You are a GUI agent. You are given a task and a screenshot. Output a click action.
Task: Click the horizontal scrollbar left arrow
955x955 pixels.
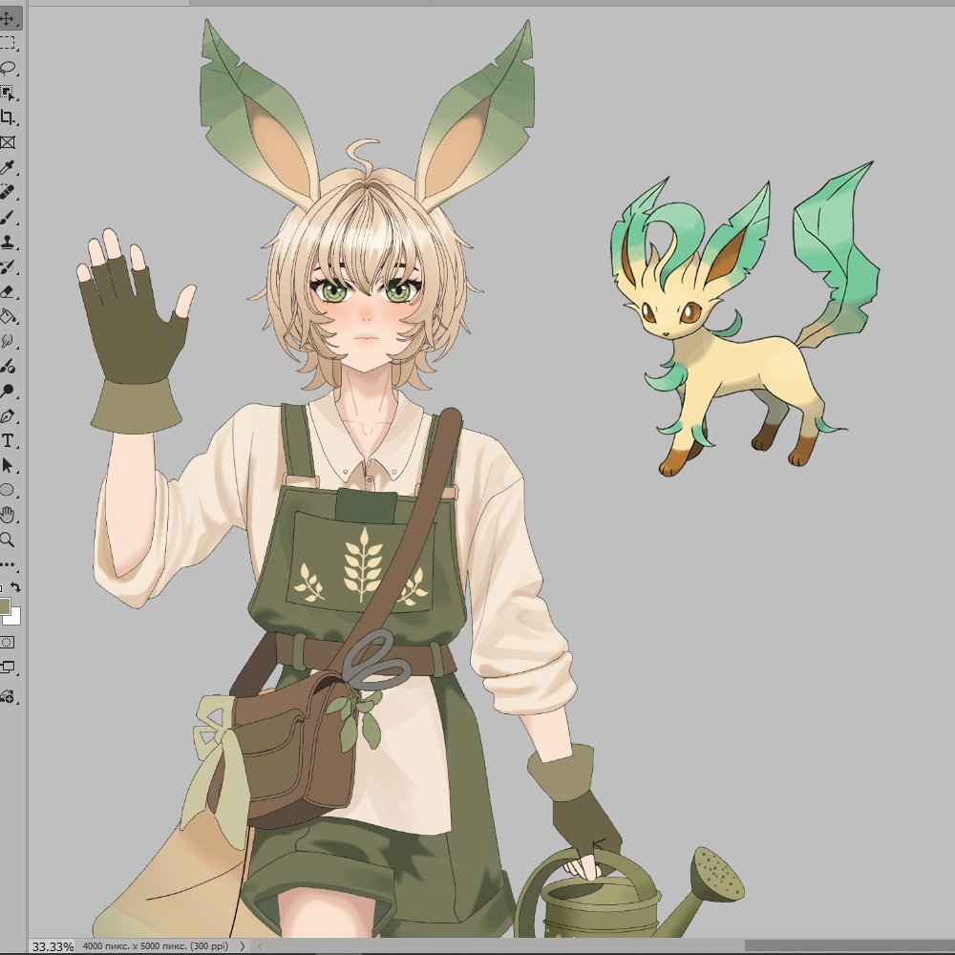click(260, 945)
